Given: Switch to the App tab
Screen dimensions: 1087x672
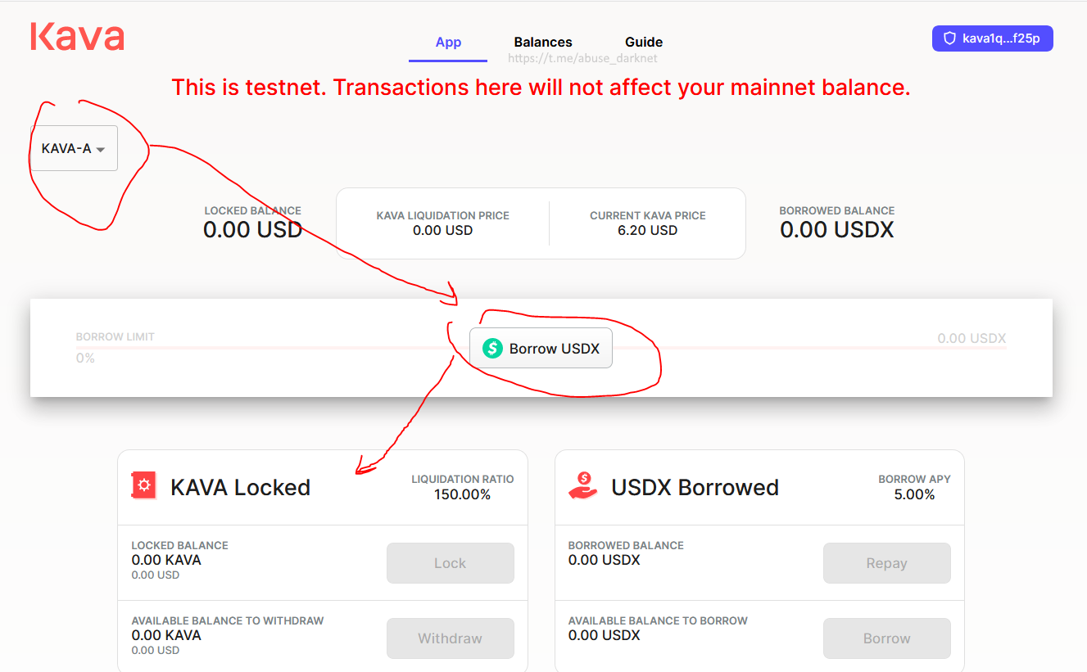Looking at the screenshot, I should [x=448, y=43].
